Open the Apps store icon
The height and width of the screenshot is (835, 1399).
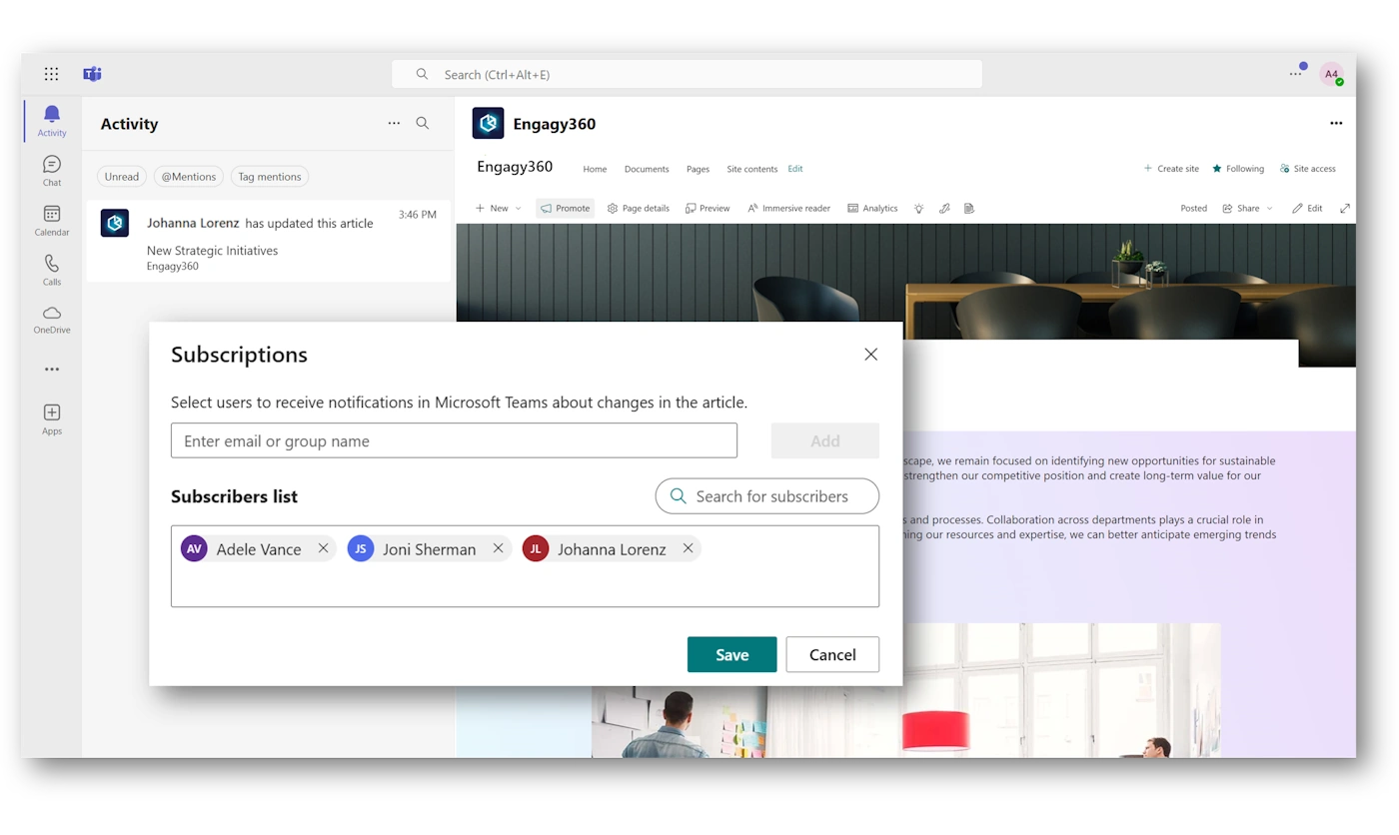click(x=52, y=418)
